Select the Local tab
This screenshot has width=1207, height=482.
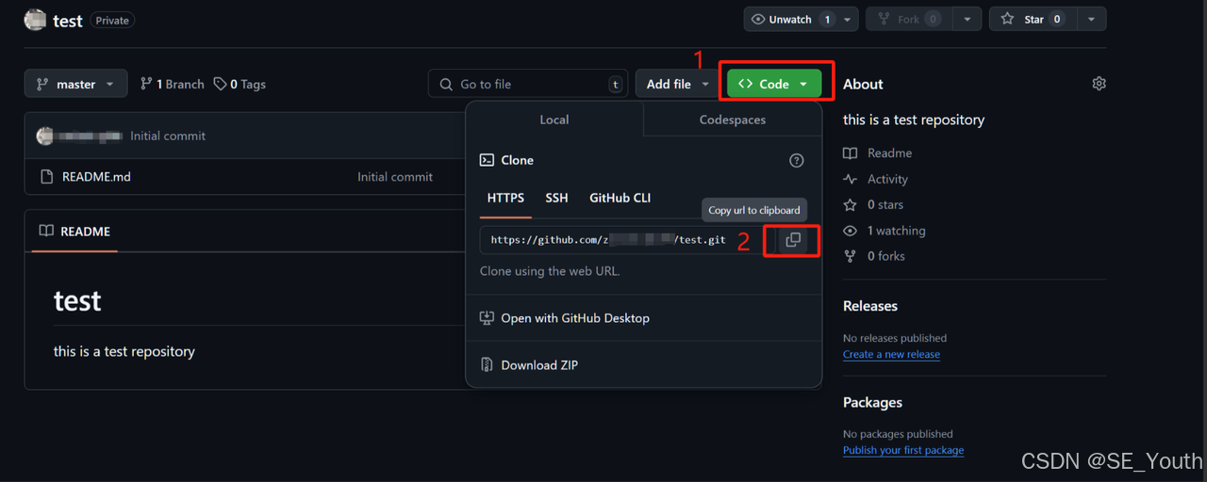(x=554, y=120)
